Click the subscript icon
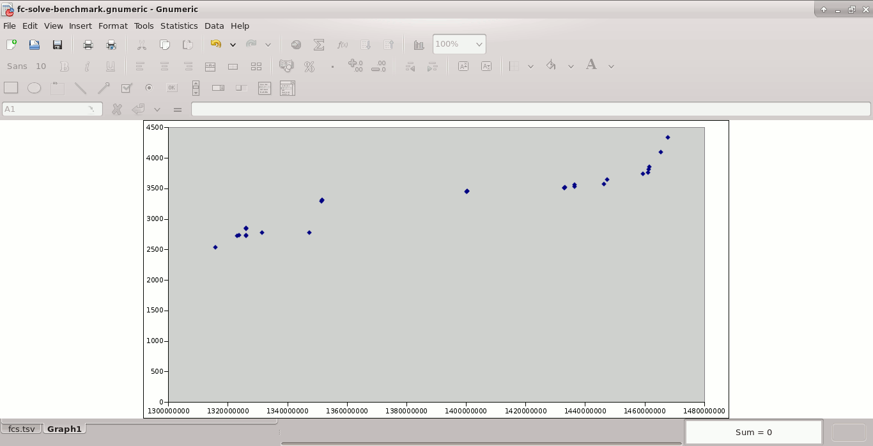The image size is (873, 446). tap(486, 66)
